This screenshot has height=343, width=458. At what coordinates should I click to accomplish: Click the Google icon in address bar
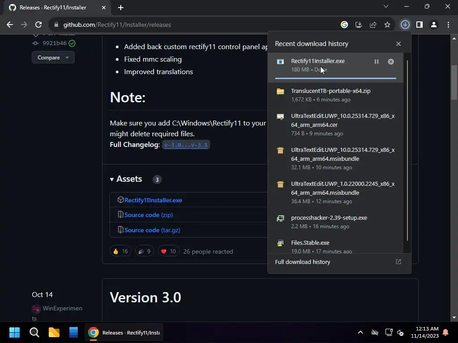click(344, 25)
